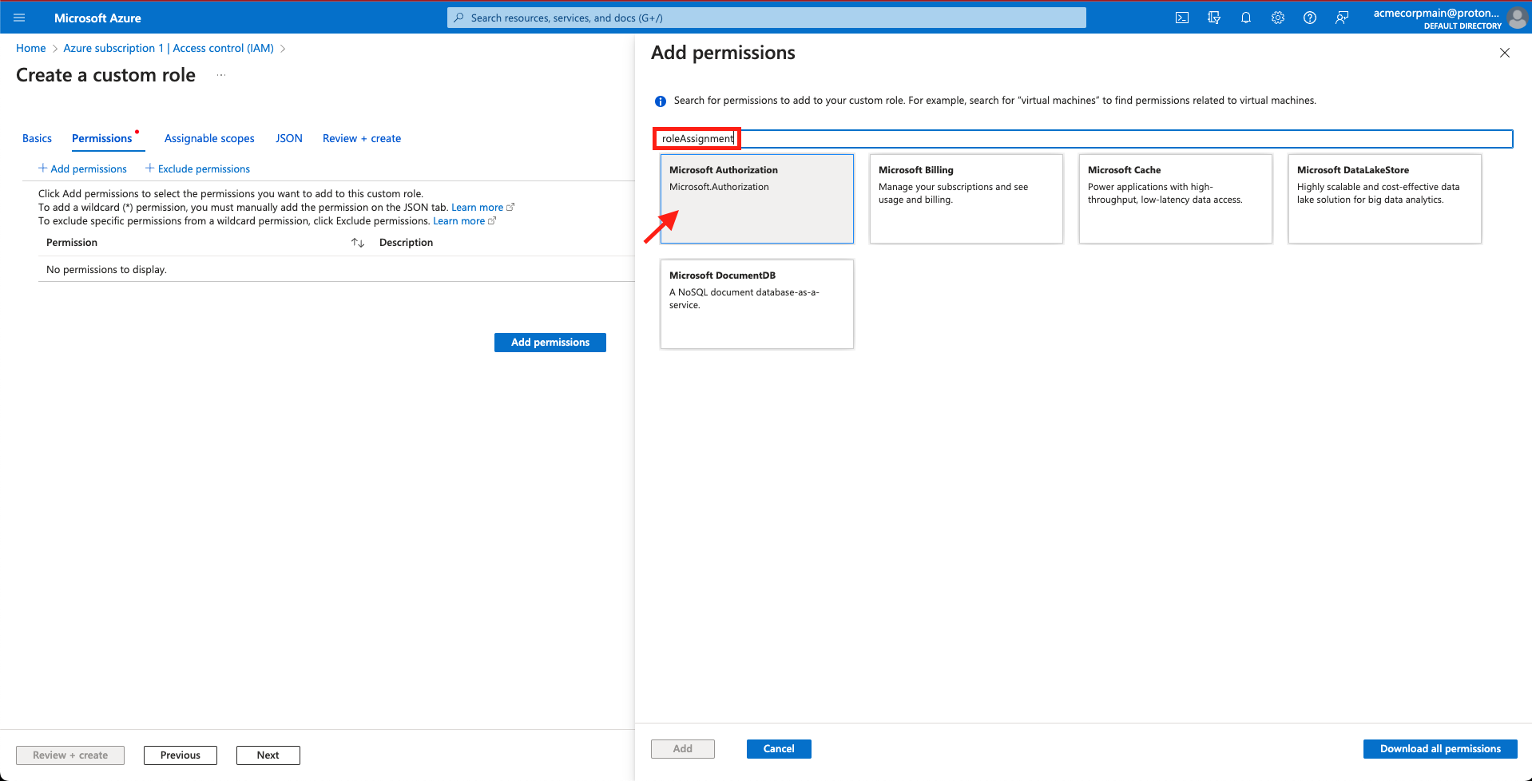Open the Directories and subscriptions filter icon
The height and width of the screenshot is (781, 1532).
(x=1214, y=18)
